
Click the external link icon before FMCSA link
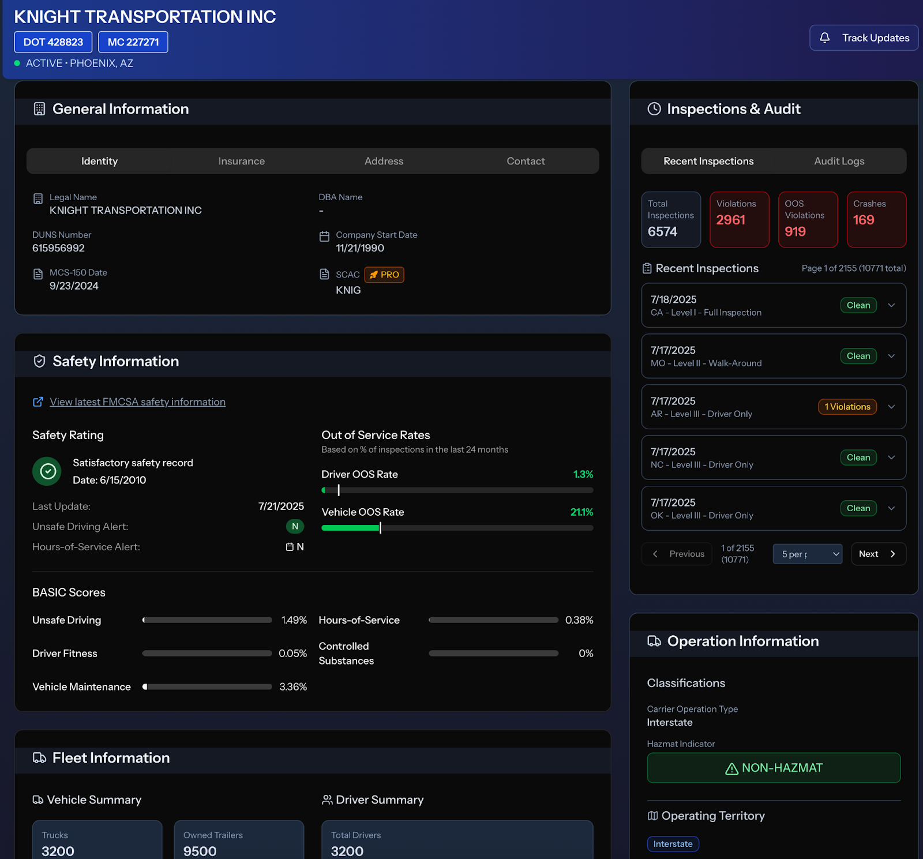(x=38, y=402)
